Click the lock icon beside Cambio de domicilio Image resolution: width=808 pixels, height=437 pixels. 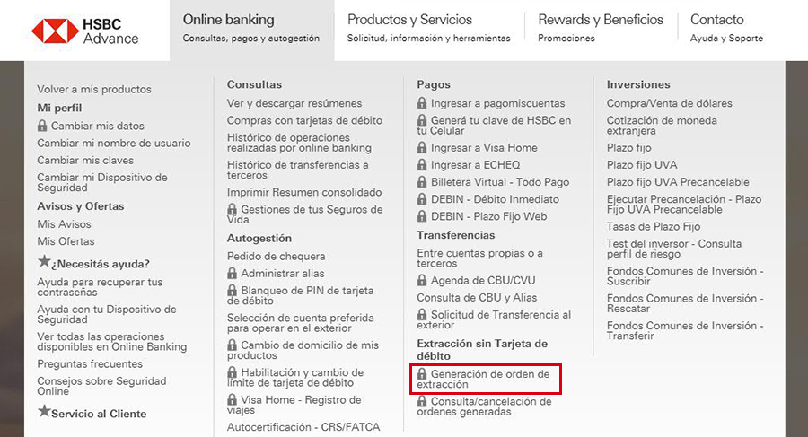pos(232,345)
